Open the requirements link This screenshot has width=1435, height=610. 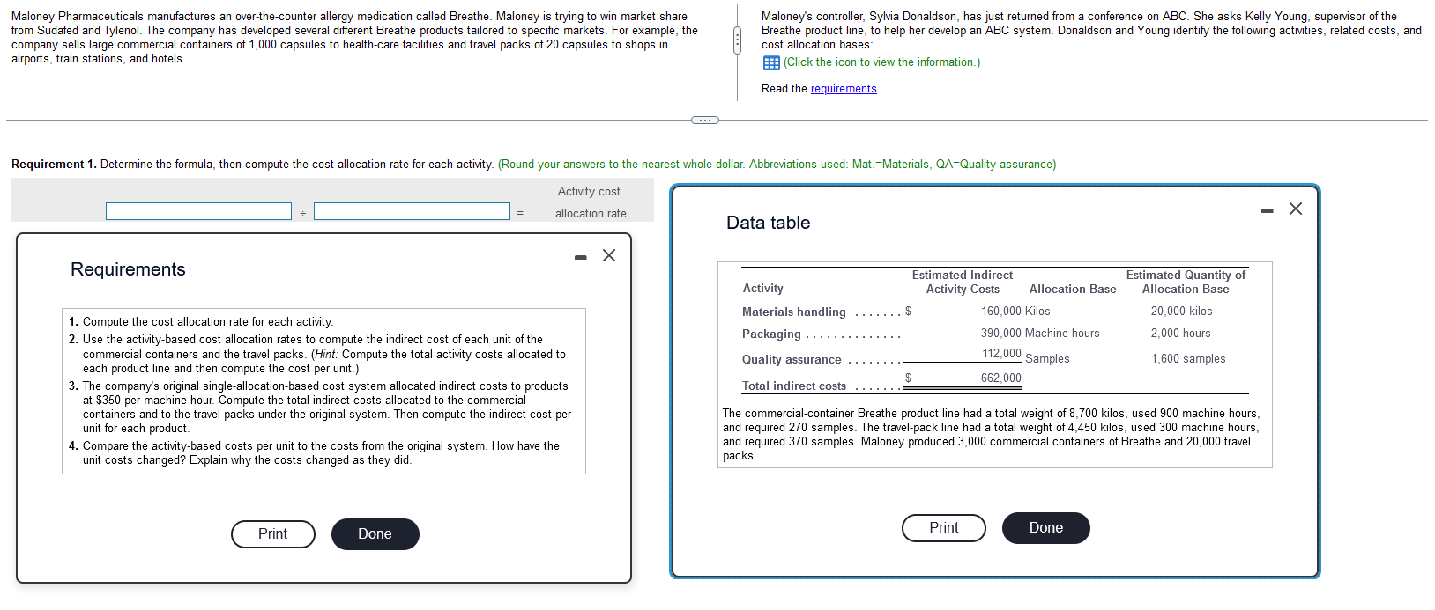(x=844, y=89)
